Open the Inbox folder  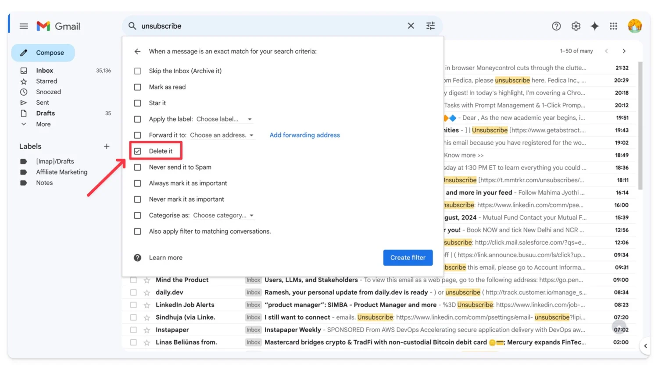coord(44,71)
